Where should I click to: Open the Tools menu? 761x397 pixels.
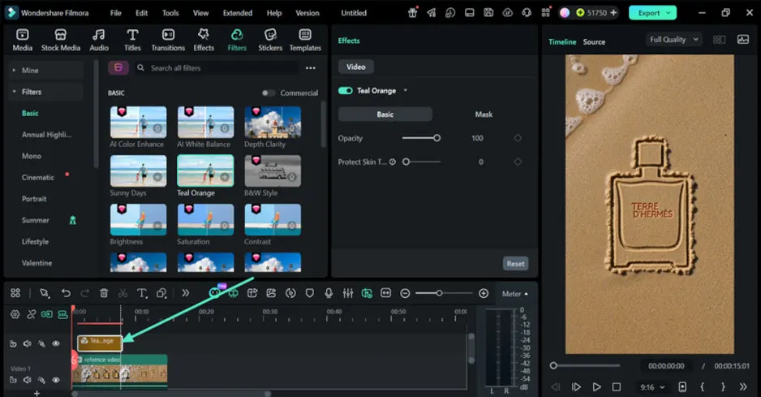[x=170, y=13]
